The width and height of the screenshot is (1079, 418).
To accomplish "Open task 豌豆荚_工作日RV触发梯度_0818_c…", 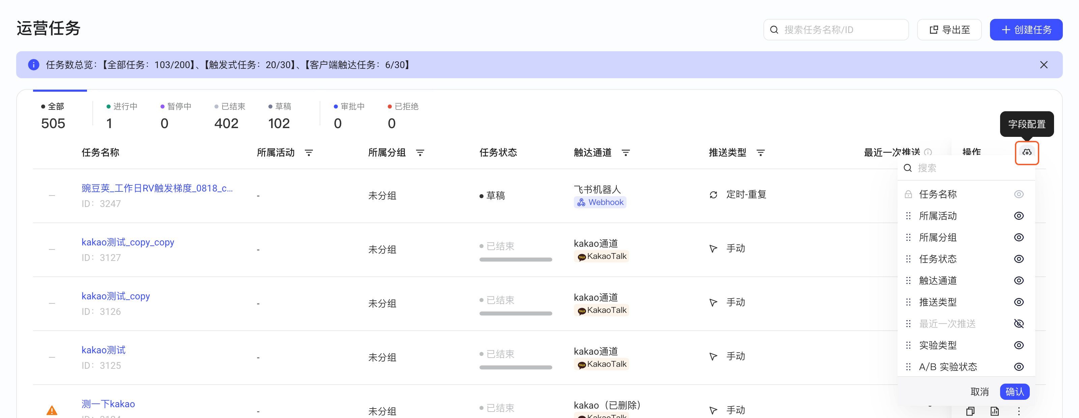I will 157,188.
